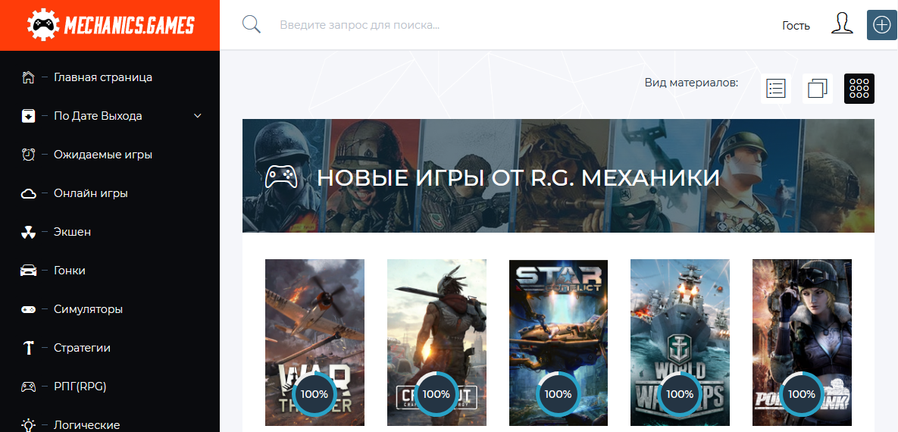Expand the По Дате Выхода chevron
The image size is (898, 432).
point(198,116)
